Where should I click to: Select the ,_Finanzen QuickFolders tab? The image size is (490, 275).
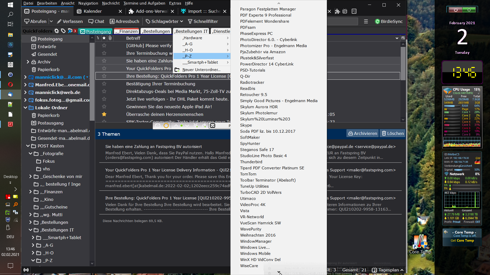tap(127, 31)
